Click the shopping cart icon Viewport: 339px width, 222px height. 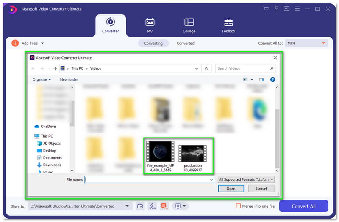[x=266, y=9]
